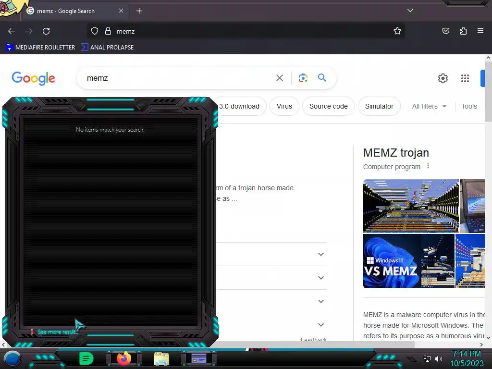Open a new tab with the plus button

click(139, 11)
